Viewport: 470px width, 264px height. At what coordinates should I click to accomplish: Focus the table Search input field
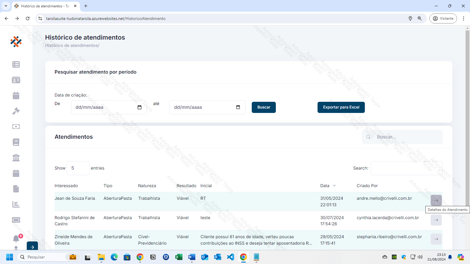(x=406, y=168)
